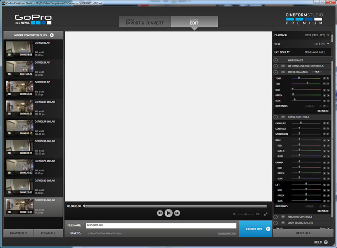Click the Export MP4 button
This screenshot has width=337, height=248.
click(x=256, y=229)
